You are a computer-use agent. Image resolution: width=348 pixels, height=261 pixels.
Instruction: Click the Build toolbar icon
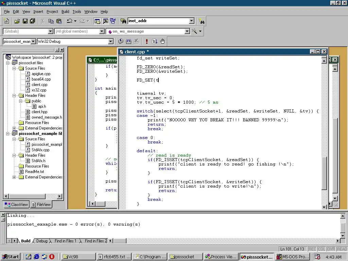[x=128, y=41]
